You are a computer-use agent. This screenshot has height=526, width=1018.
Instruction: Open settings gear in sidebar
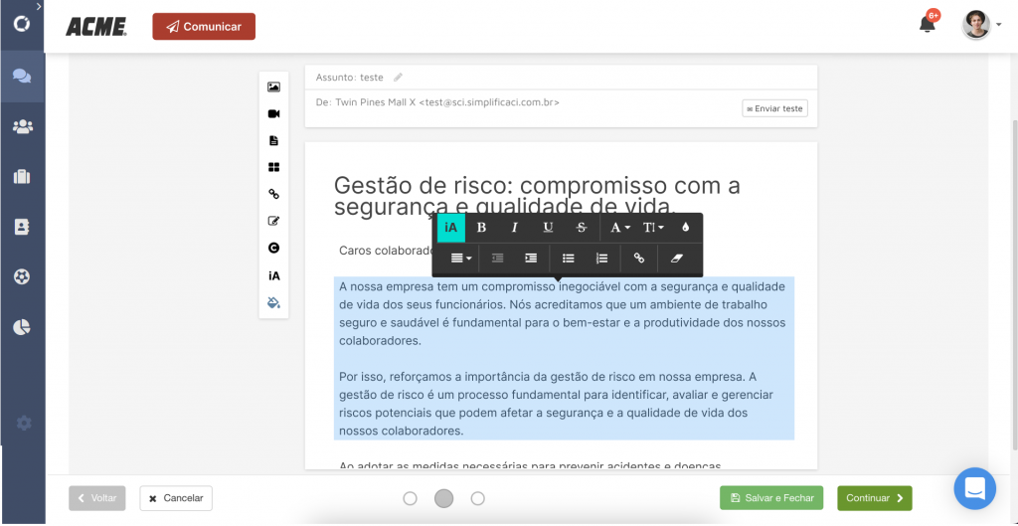click(24, 424)
